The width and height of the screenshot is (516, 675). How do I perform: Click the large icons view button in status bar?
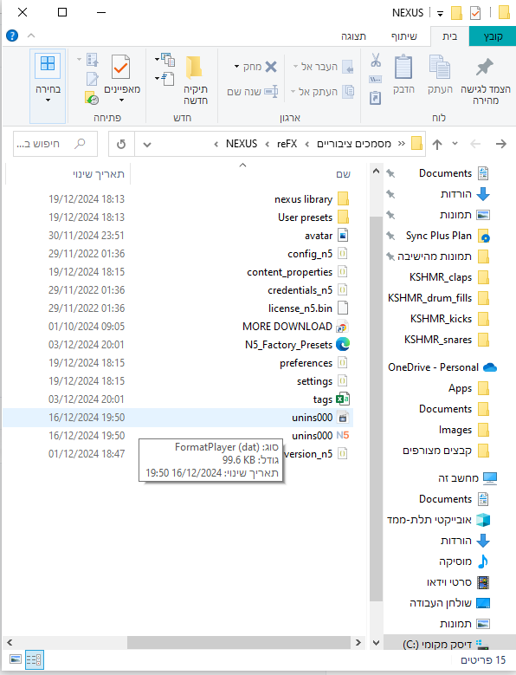[16, 659]
